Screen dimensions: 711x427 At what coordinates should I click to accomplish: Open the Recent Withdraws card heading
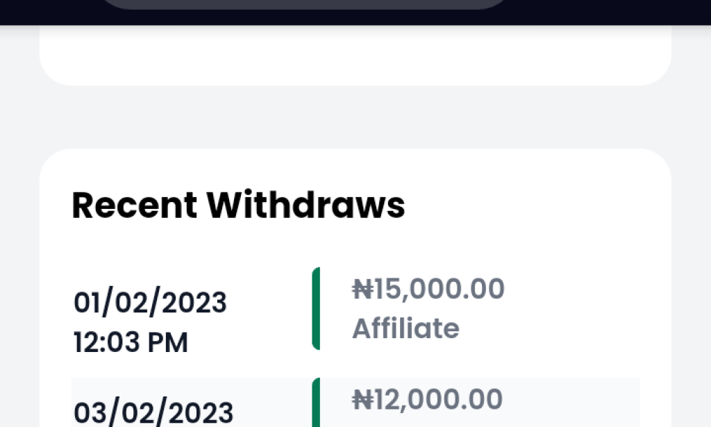(238, 204)
